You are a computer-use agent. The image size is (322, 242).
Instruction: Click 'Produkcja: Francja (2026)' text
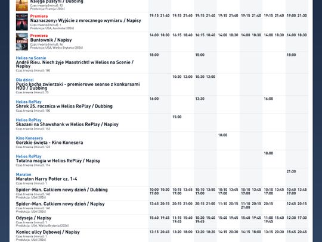pos(48,9)
